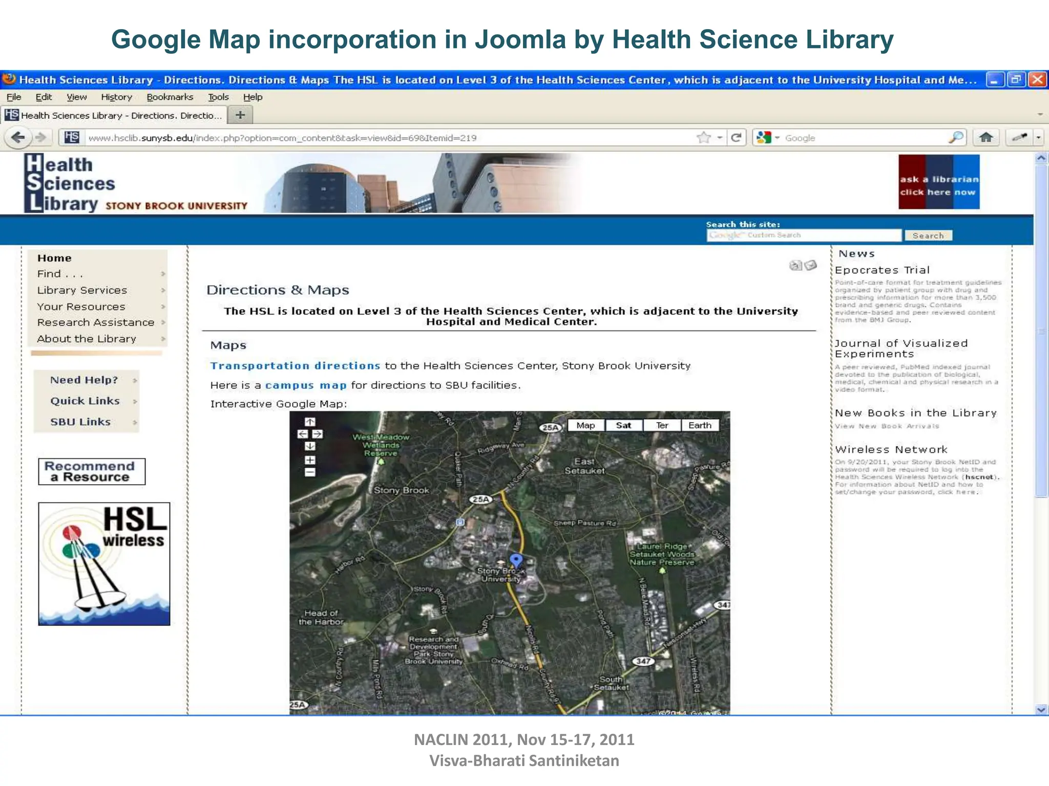Image resolution: width=1049 pixels, height=786 pixels.
Task: Open search engine dropdown arrow
Action: tap(777, 137)
